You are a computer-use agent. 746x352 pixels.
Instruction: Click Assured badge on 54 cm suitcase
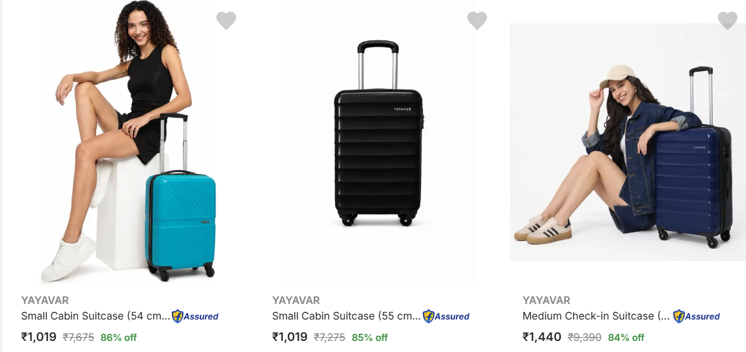point(195,316)
